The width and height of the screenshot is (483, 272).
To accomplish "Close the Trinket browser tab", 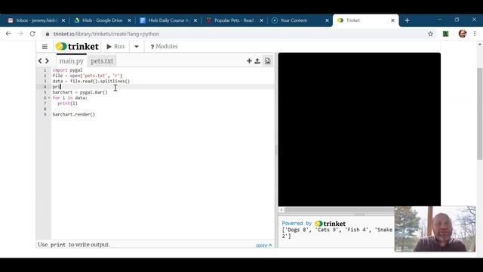I will click(392, 20).
